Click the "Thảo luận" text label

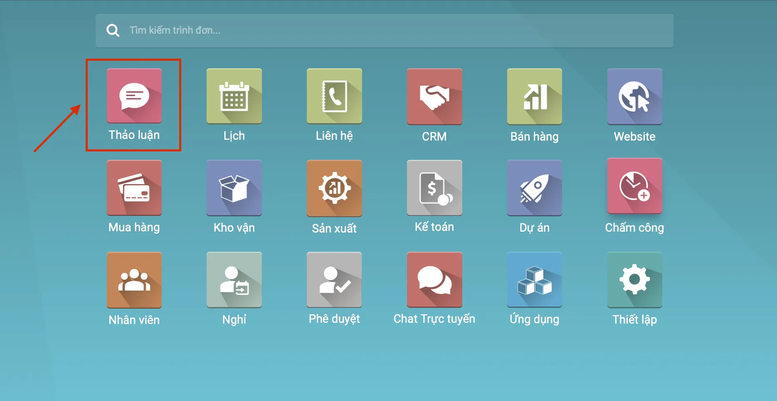pos(134,135)
